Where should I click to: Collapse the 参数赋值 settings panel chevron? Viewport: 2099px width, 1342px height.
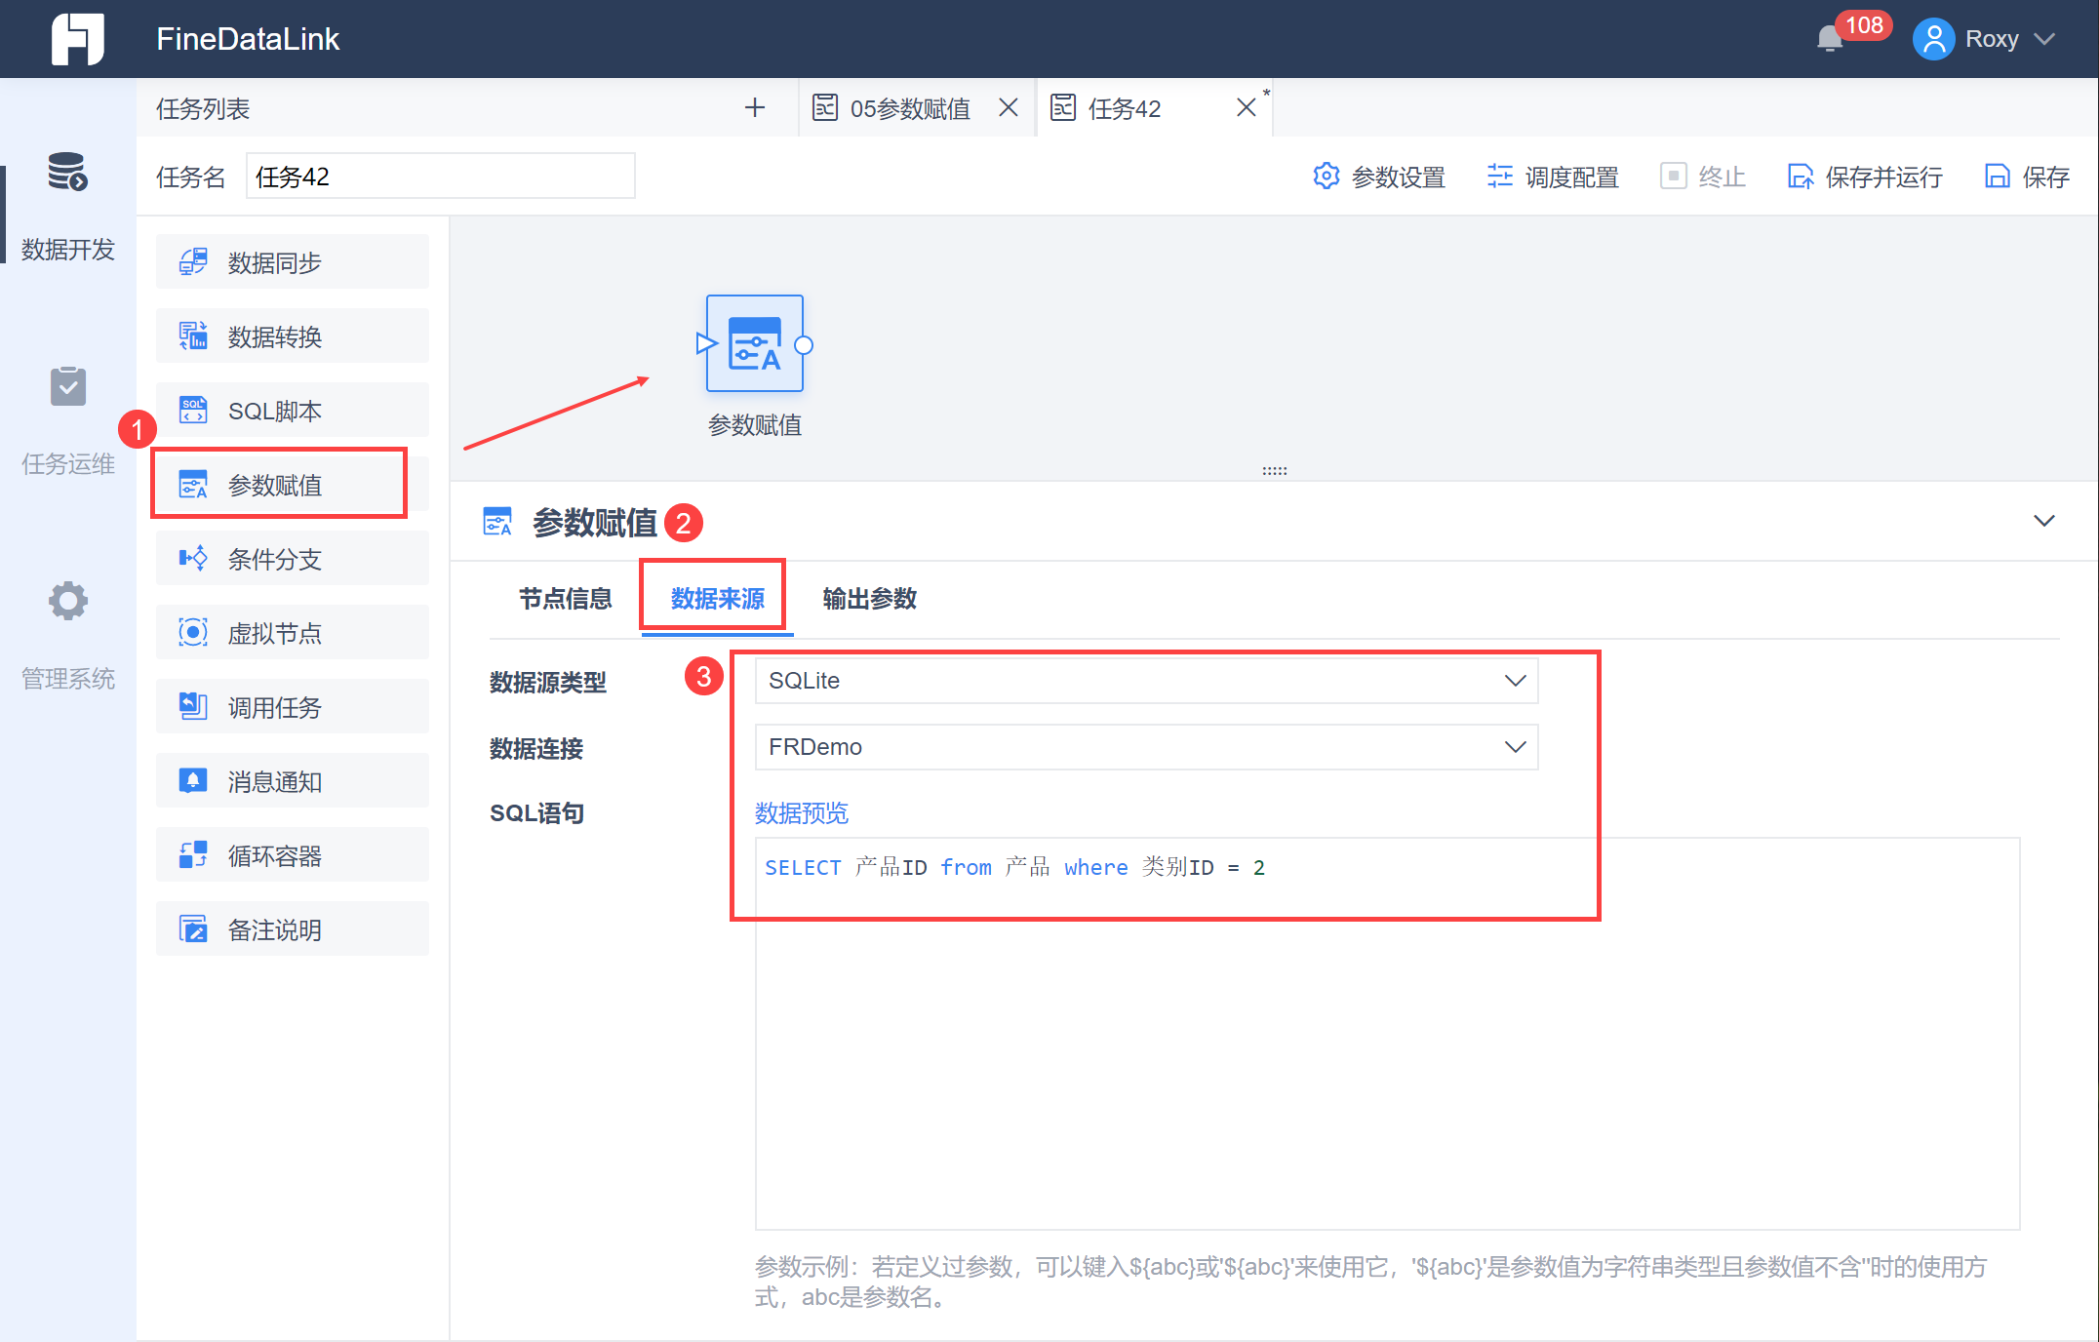(x=2043, y=521)
